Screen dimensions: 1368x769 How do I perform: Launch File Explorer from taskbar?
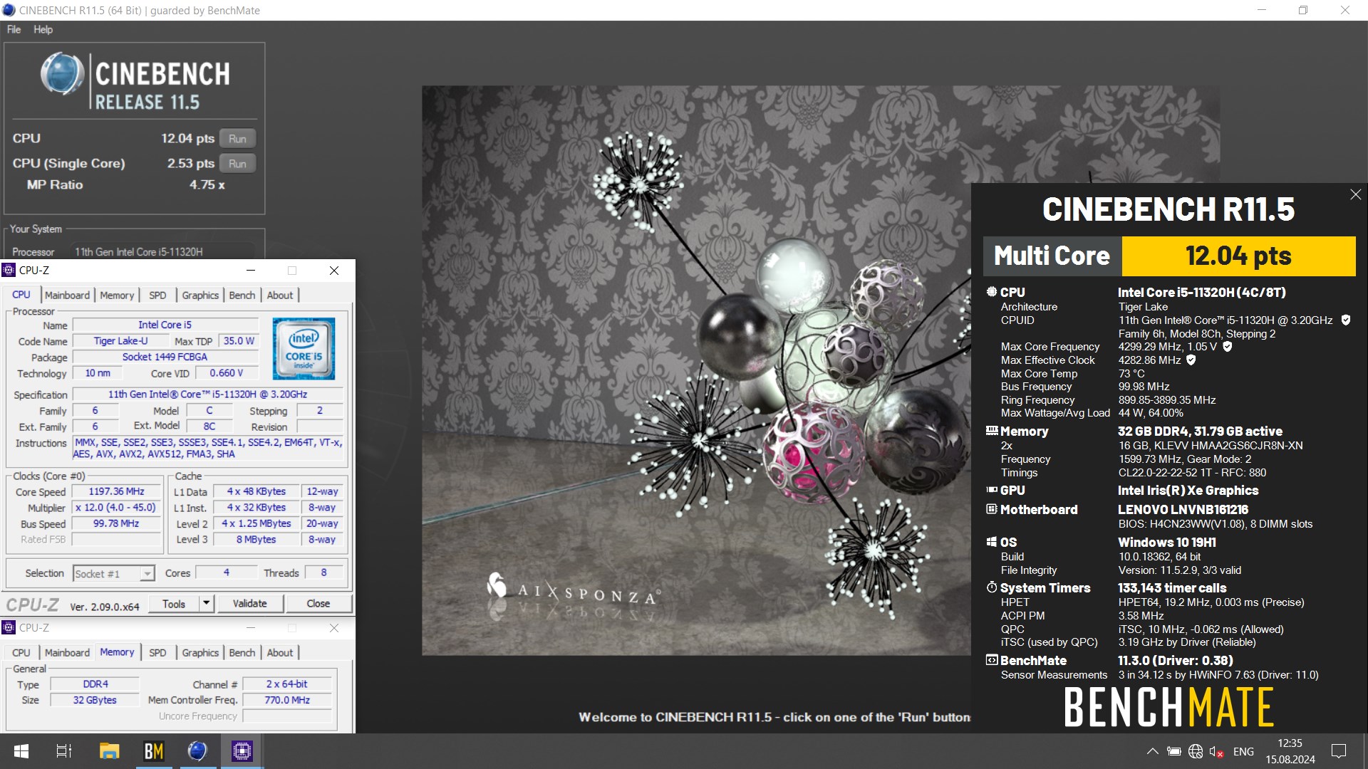point(109,751)
